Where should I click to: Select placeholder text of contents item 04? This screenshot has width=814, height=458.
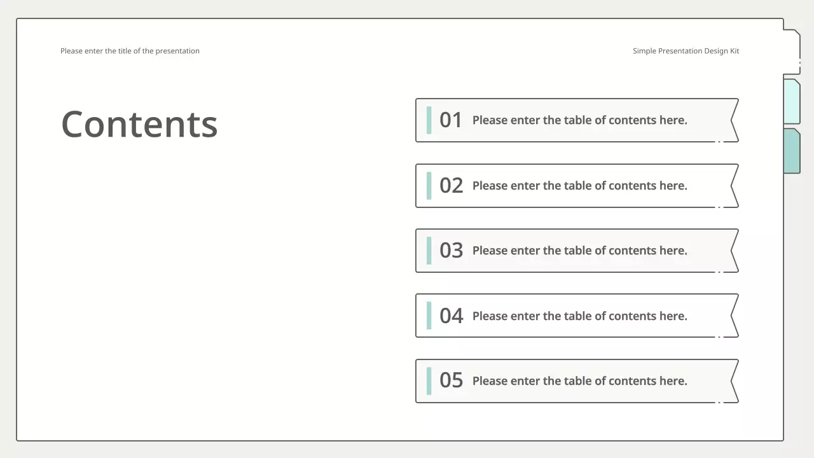(579, 316)
